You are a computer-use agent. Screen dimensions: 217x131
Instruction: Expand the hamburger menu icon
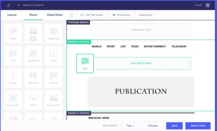point(71,15)
